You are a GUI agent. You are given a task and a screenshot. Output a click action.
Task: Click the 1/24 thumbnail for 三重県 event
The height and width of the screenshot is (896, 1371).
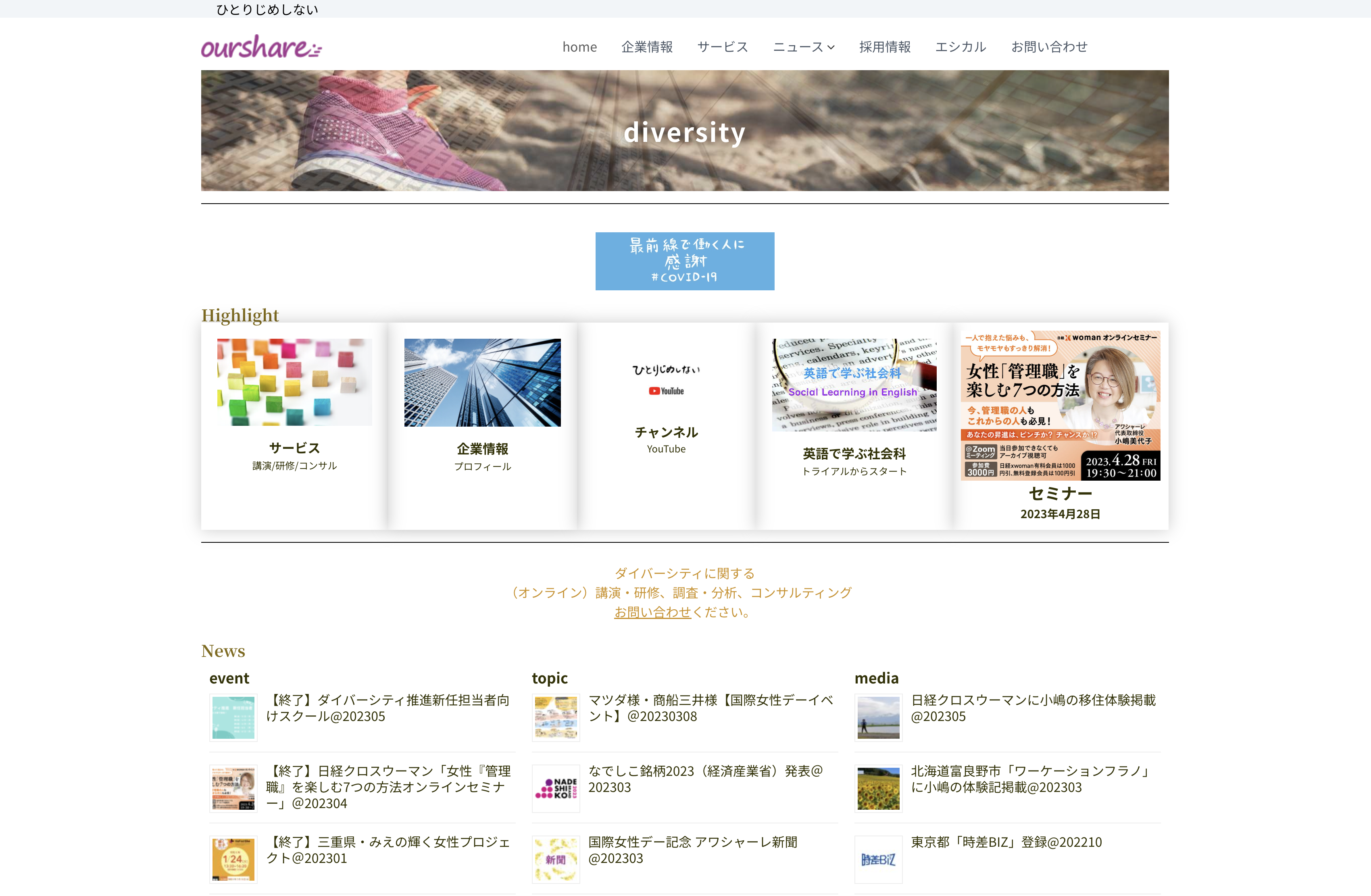click(233, 860)
